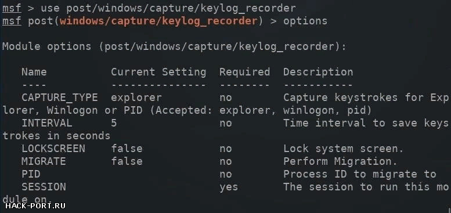Click the msf prompt on first line
The width and height of the screenshot is (451, 213).
12,8
